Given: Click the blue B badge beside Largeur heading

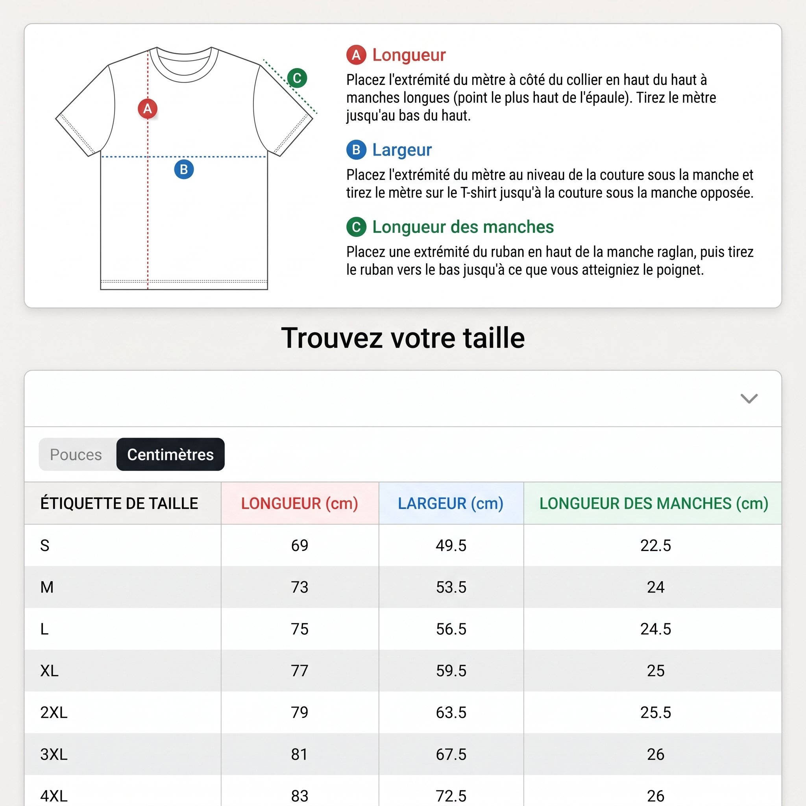Looking at the screenshot, I should pyautogui.click(x=356, y=150).
